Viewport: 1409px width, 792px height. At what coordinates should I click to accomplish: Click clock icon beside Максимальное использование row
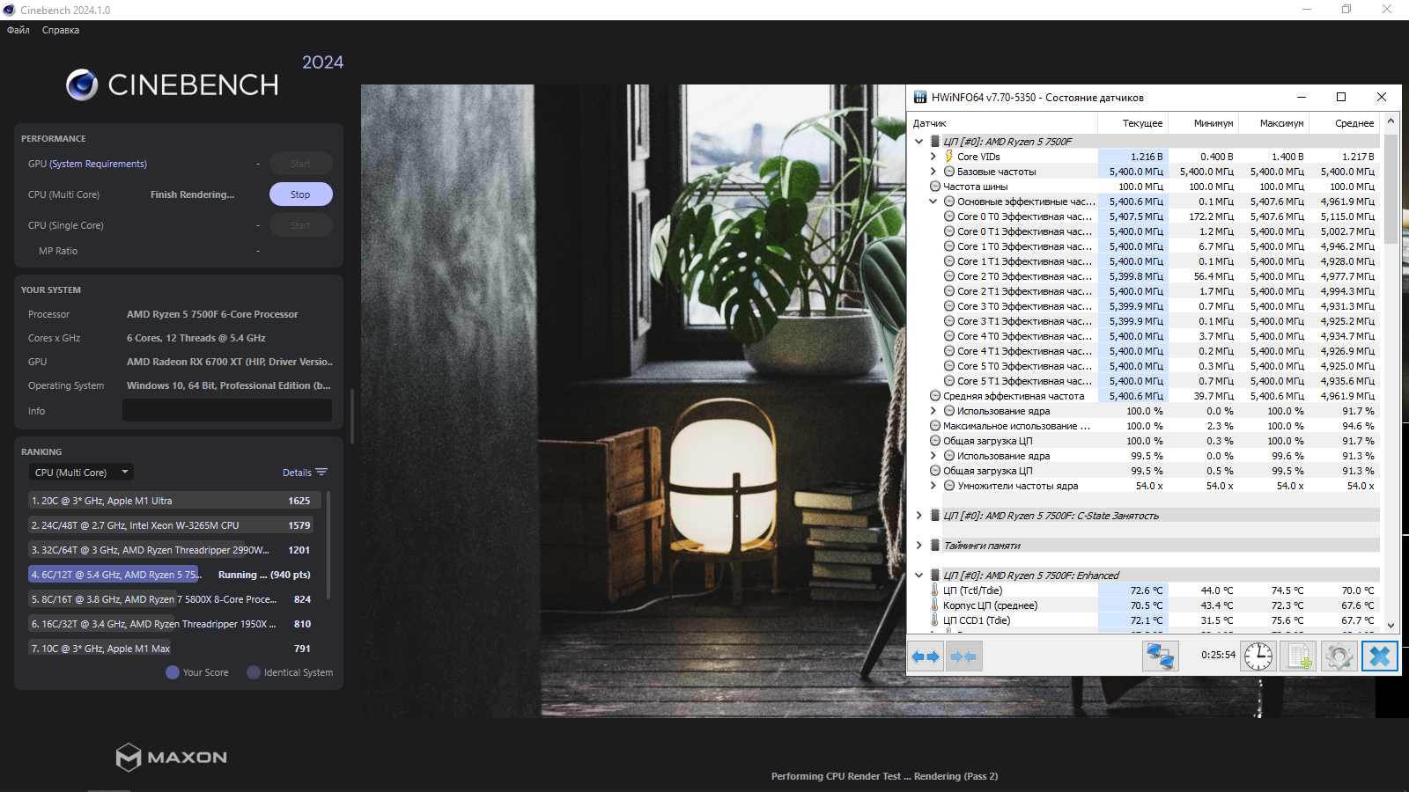point(935,426)
